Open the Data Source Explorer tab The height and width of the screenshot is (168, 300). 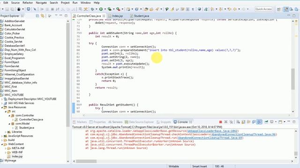139,122
